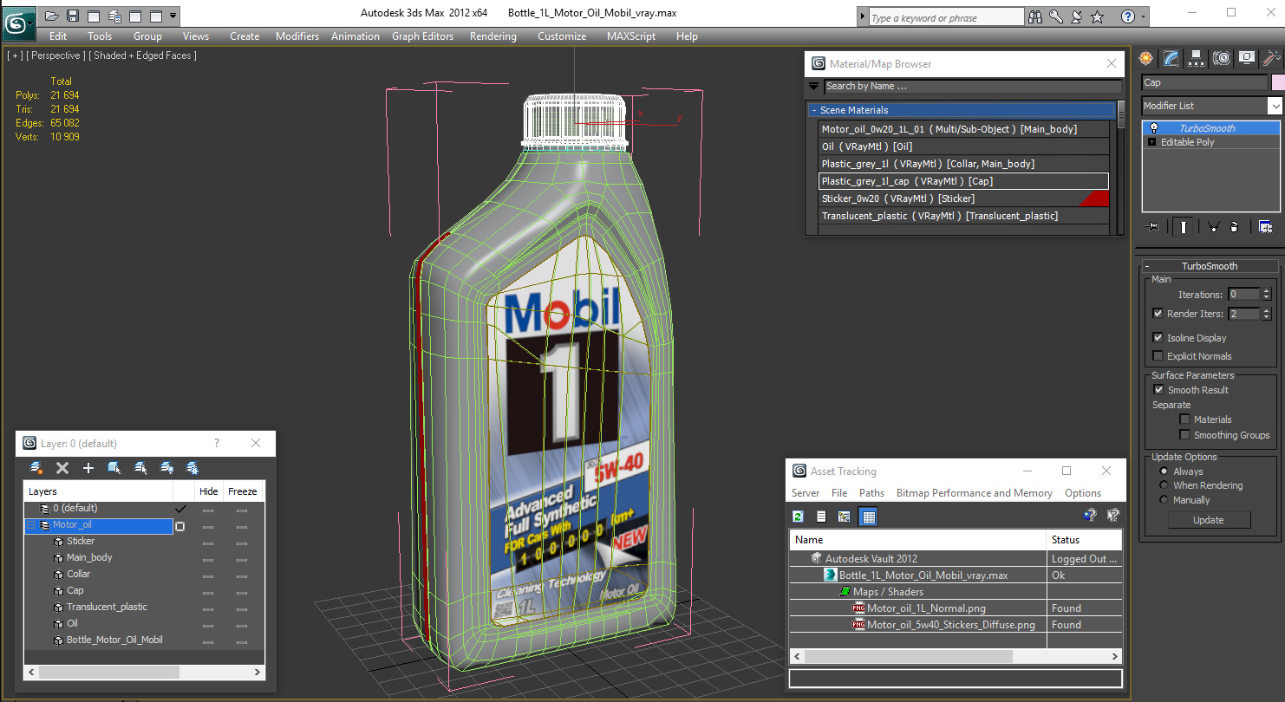This screenshot has height=702, width=1285.
Task: Open the 3ds Max application menu logo
Action: click(18, 23)
